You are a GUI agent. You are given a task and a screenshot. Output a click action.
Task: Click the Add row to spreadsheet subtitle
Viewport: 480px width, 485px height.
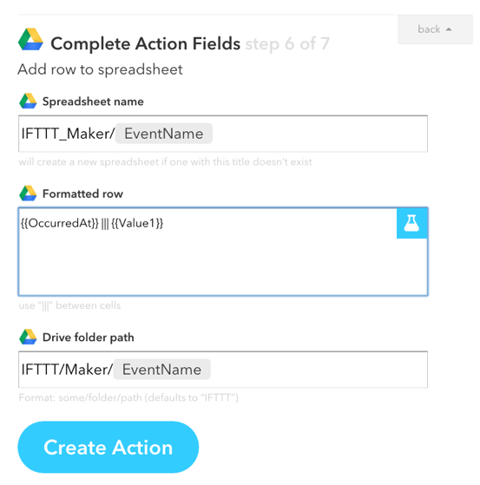tap(100, 69)
